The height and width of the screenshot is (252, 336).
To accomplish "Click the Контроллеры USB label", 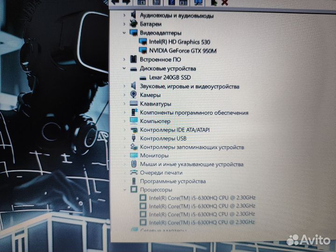I will 163,139.
